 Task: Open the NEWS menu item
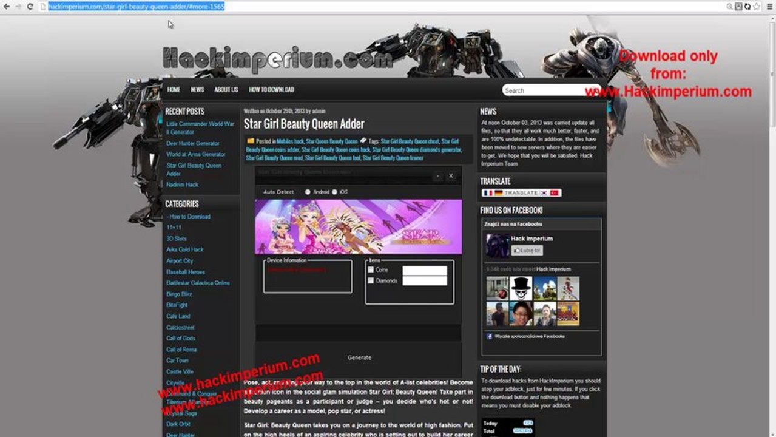[x=197, y=89]
